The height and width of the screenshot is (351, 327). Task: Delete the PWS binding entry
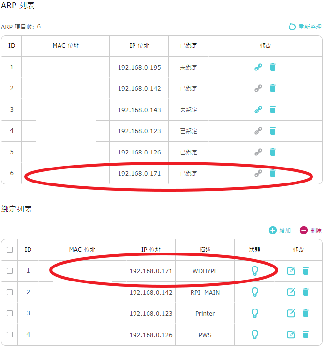point(306,335)
